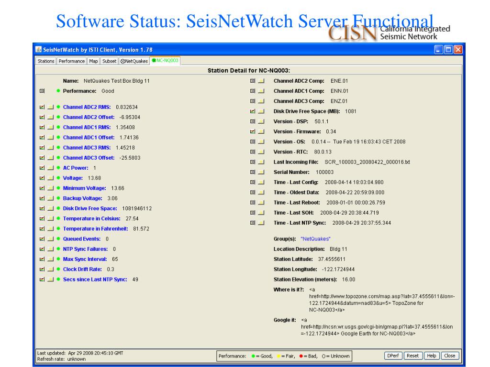This screenshot has width=490, height=367.
Task: Click the TopoZone URL text under Where is it?
Action: tap(382, 300)
